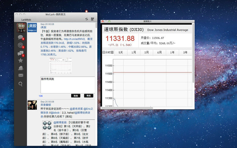Click the LarkMob account name
237x148 pixels.
pyautogui.click(x=26, y=20)
